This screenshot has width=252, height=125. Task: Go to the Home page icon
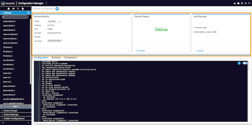[235, 3]
